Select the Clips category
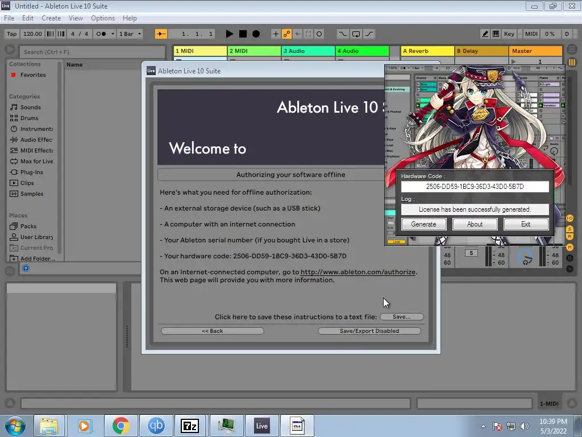Image resolution: width=582 pixels, height=437 pixels. coord(27,183)
